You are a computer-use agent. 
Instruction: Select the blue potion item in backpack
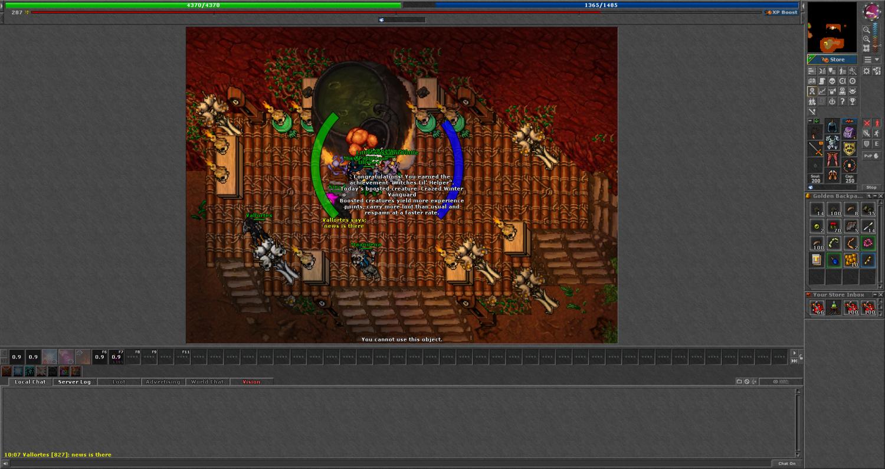tap(834, 260)
